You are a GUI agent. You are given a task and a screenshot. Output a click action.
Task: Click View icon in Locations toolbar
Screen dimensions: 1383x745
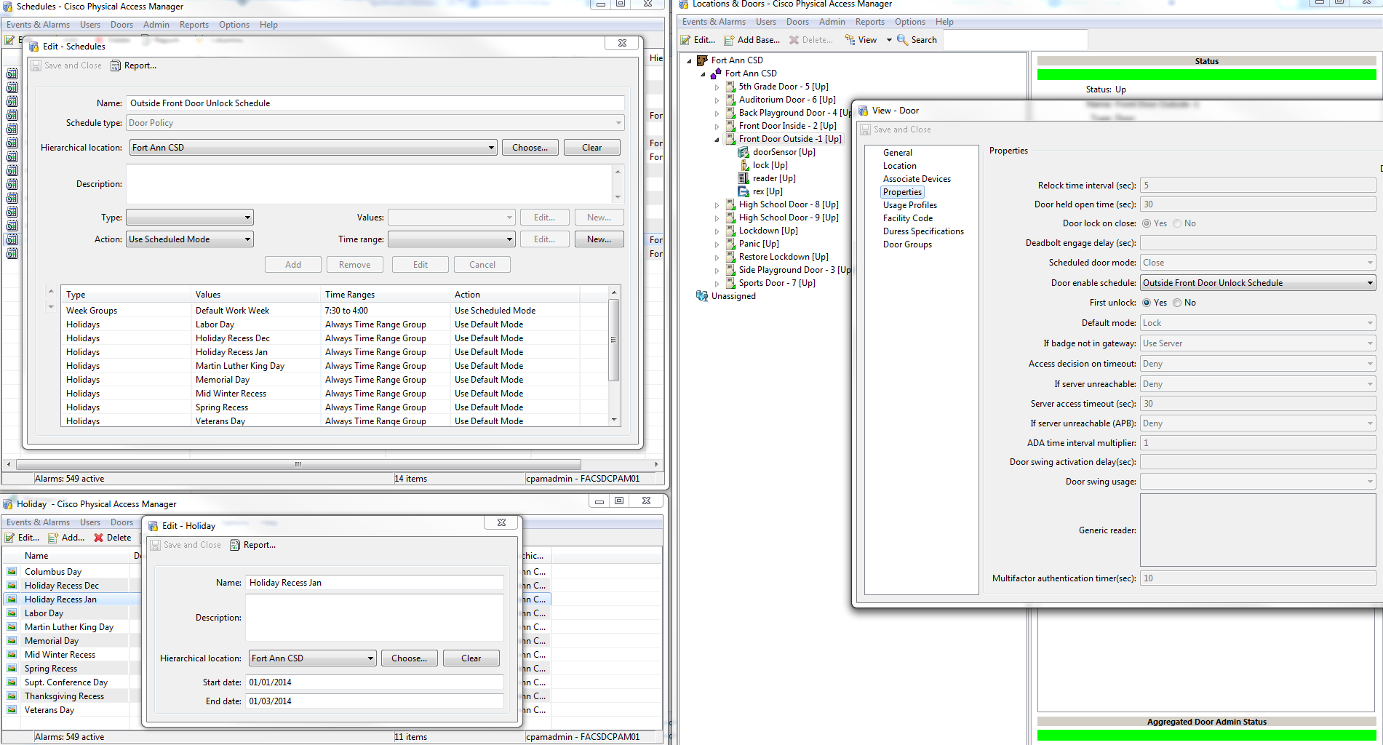pyautogui.click(x=850, y=40)
